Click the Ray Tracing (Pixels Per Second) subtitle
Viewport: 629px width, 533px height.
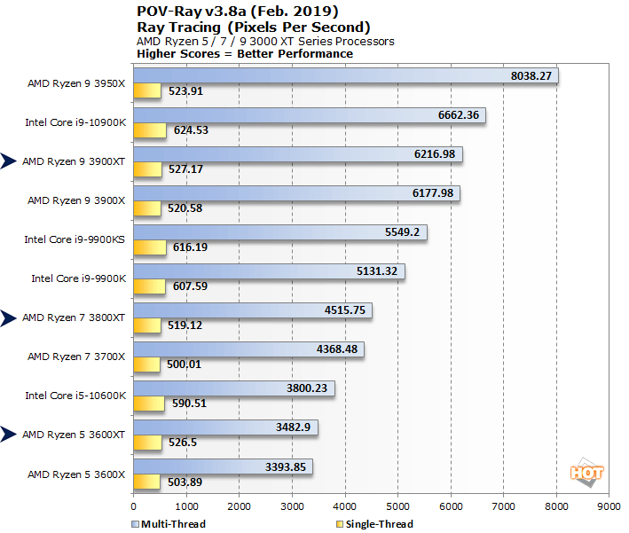[x=254, y=27]
